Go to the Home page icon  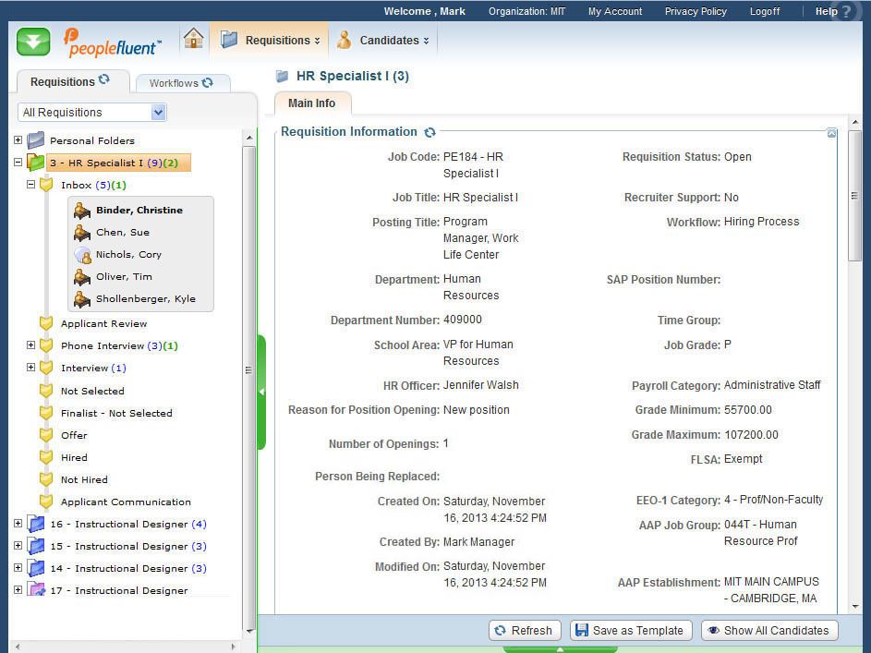[x=193, y=39]
